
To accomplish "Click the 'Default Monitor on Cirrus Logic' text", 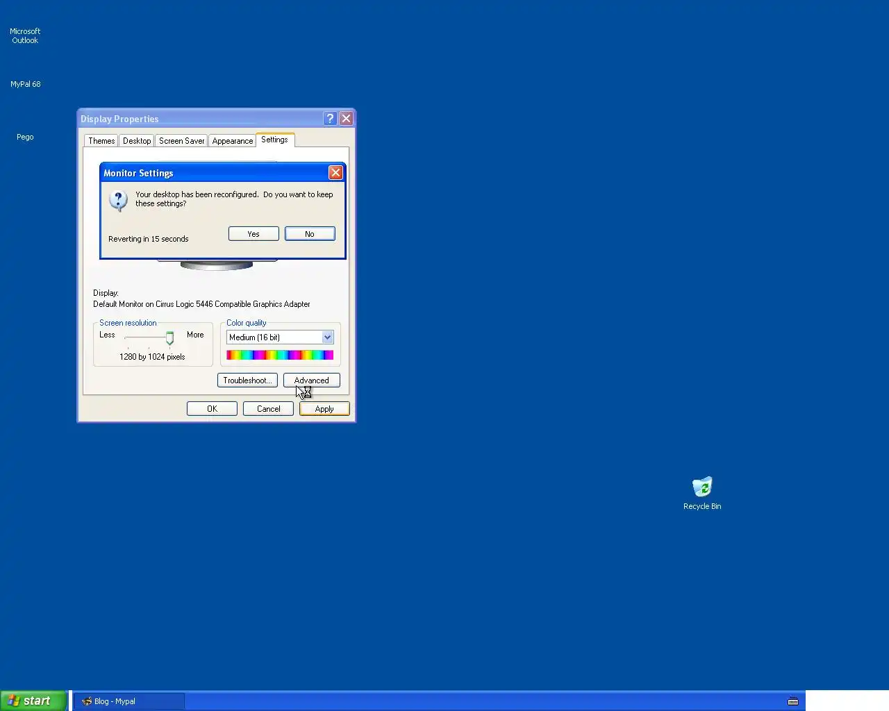I will tap(201, 304).
